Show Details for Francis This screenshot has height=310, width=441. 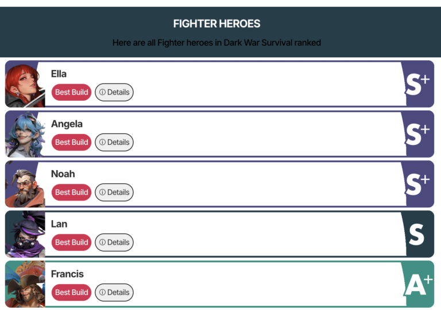[x=114, y=292]
